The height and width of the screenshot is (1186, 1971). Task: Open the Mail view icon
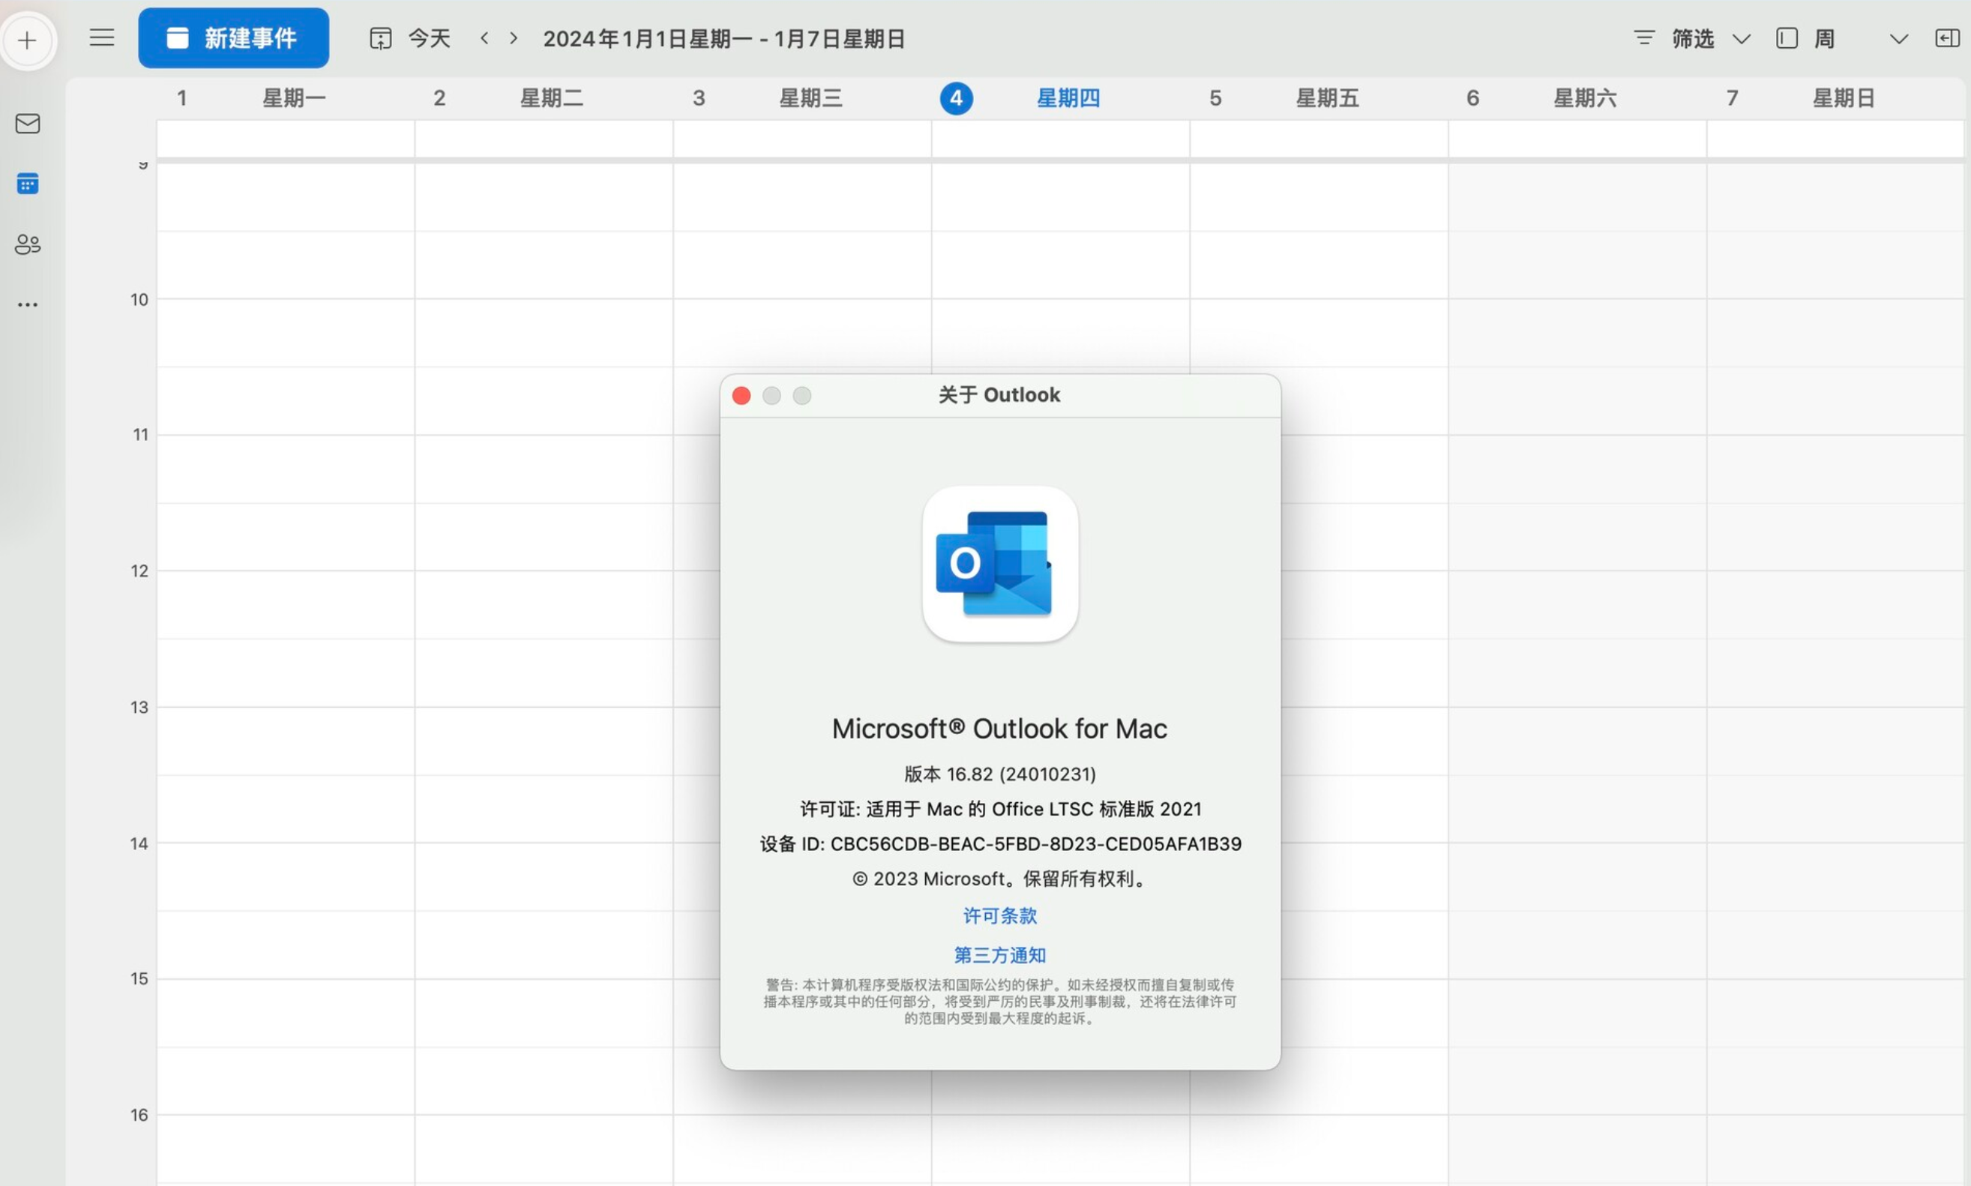[28, 123]
